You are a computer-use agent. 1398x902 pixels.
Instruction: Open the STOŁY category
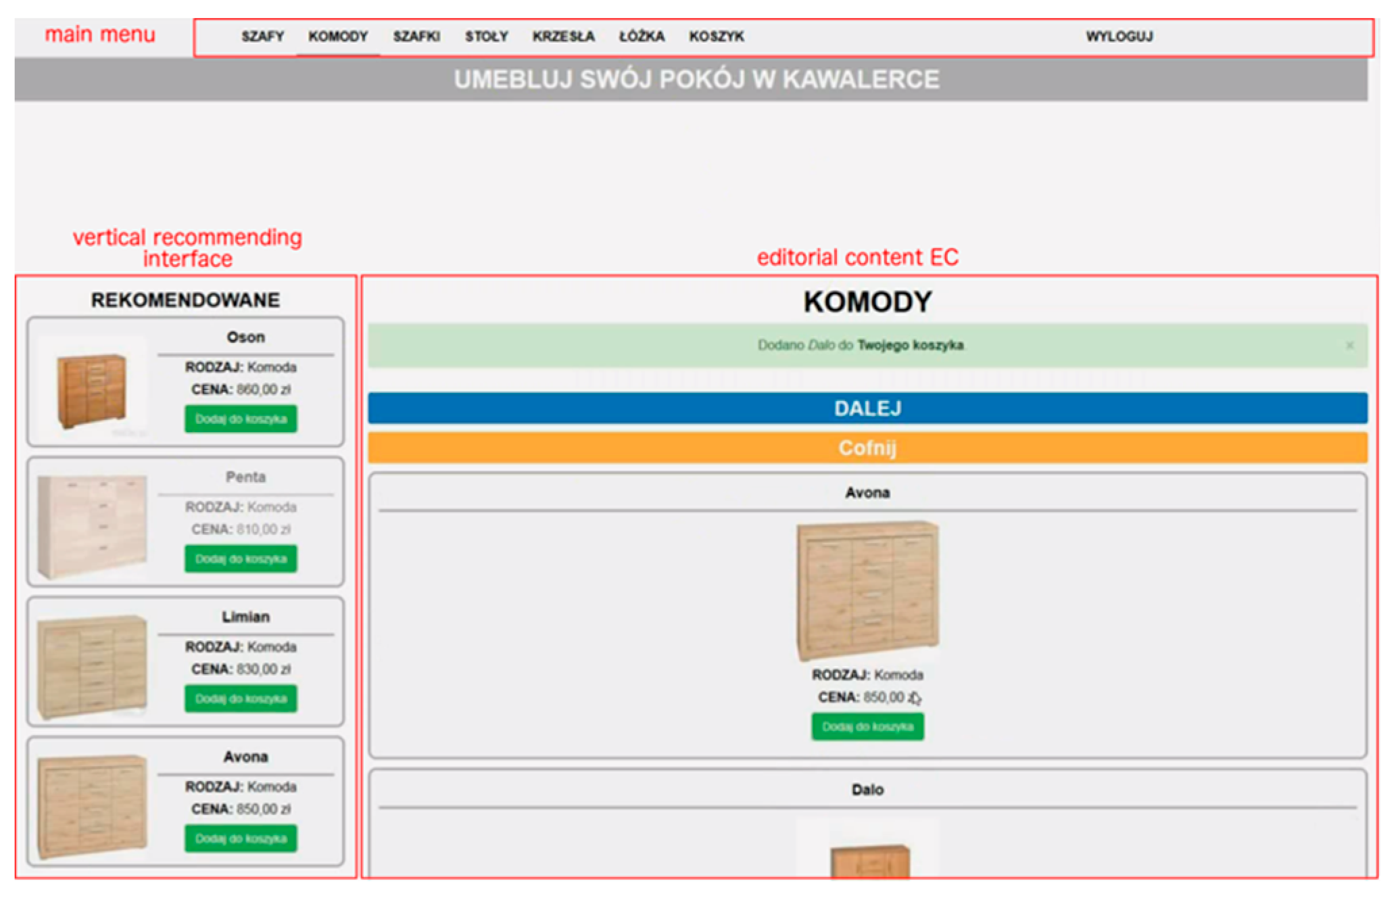click(486, 37)
